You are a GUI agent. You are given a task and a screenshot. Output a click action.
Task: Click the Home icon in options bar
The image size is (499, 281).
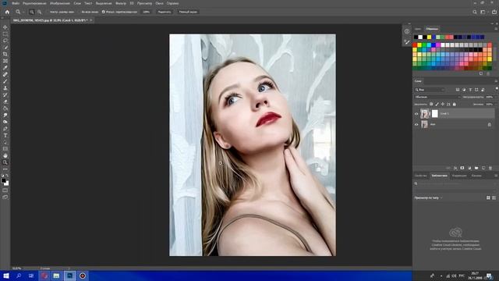pyautogui.click(x=7, y=12)
